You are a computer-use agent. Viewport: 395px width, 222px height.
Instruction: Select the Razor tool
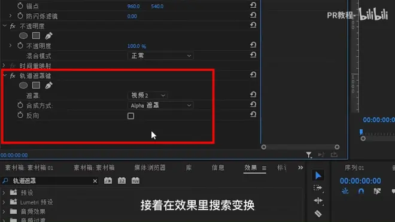pyautogui.click(x=318, y=214)
